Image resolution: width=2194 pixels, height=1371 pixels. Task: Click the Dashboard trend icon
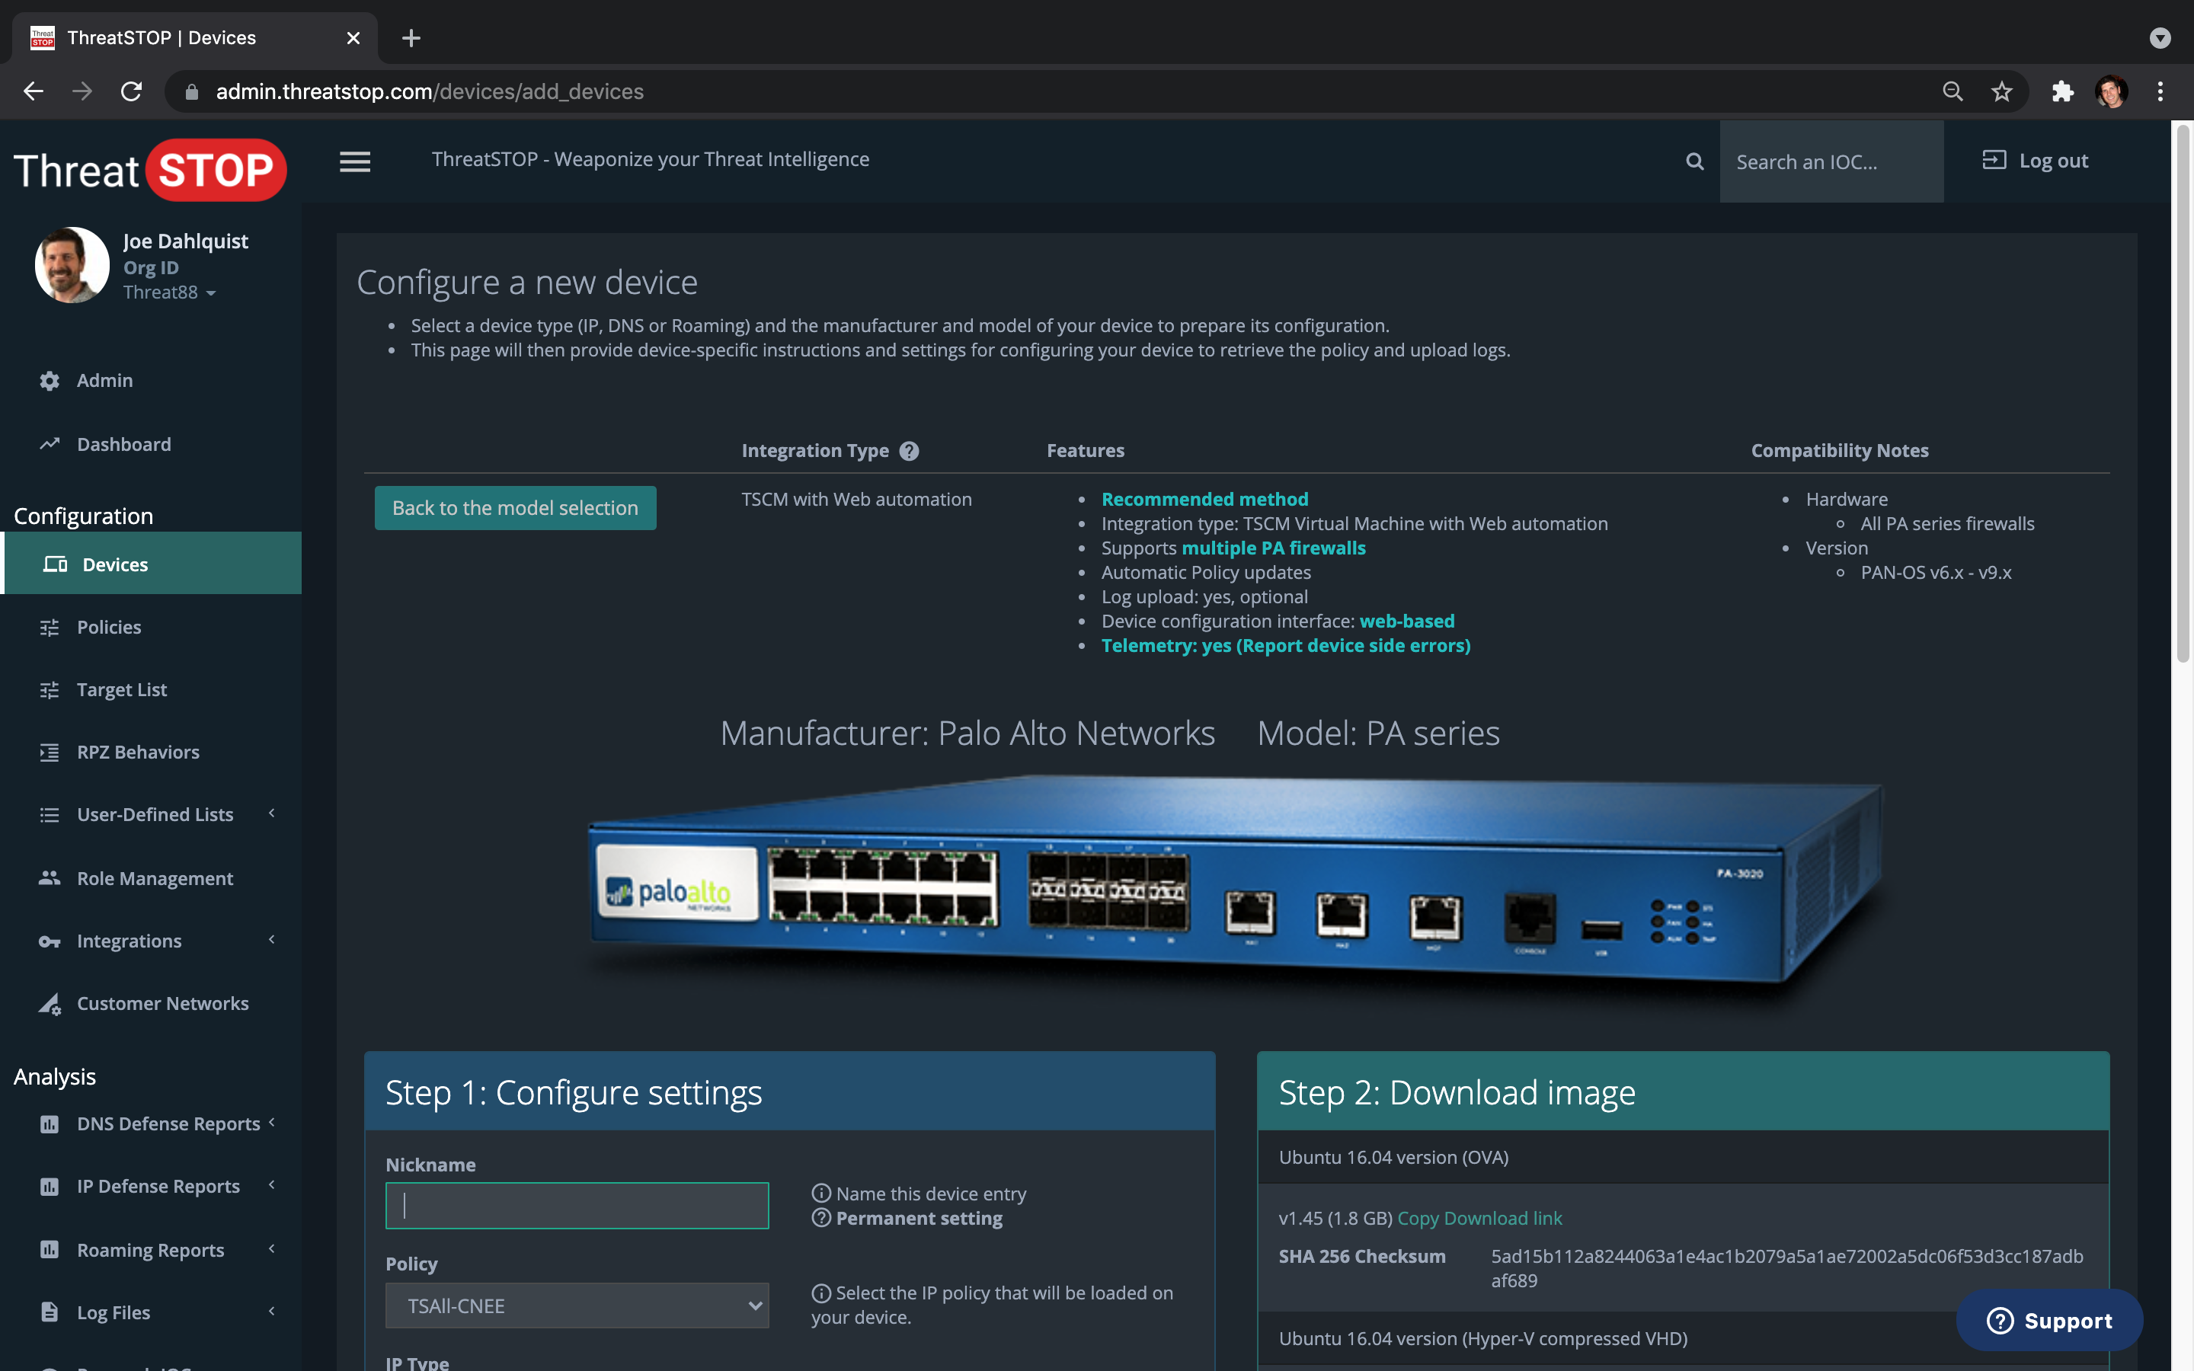coord(50,444)
